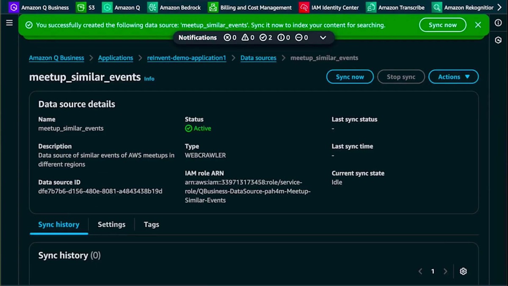
Task: Open Billing and Cost Management icon
Action: pos(213,7)
